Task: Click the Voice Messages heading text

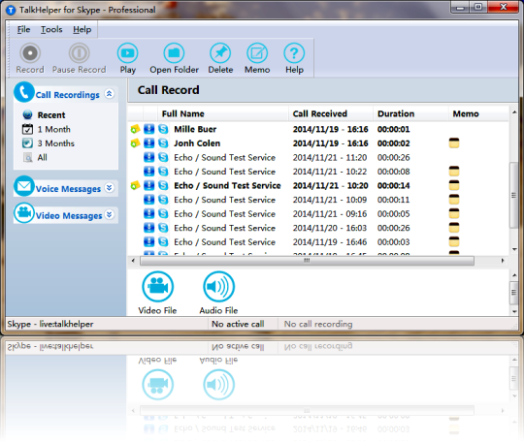Action: point(68,189)
